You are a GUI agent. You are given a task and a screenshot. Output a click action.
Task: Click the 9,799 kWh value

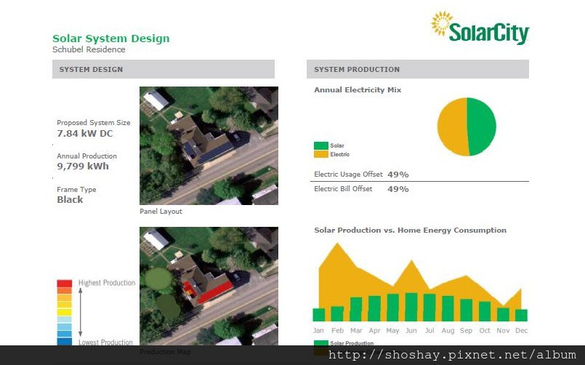[83, 166]
